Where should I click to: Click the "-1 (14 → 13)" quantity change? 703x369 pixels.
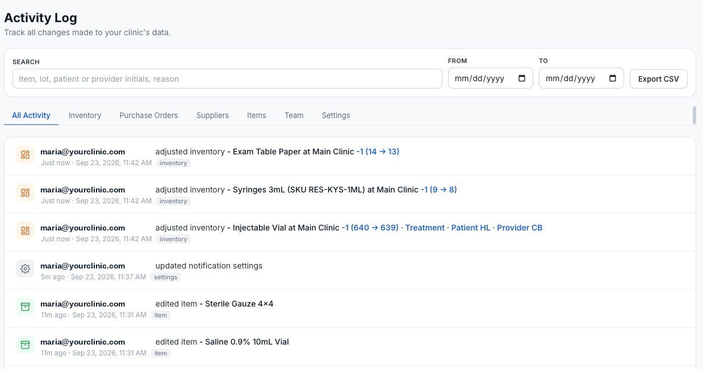[378, 152]
